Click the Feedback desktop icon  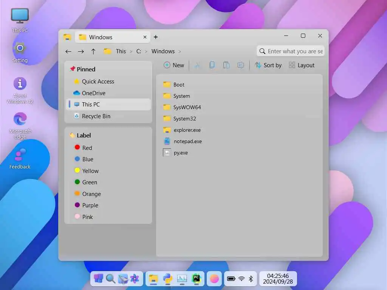coord(20,159)
